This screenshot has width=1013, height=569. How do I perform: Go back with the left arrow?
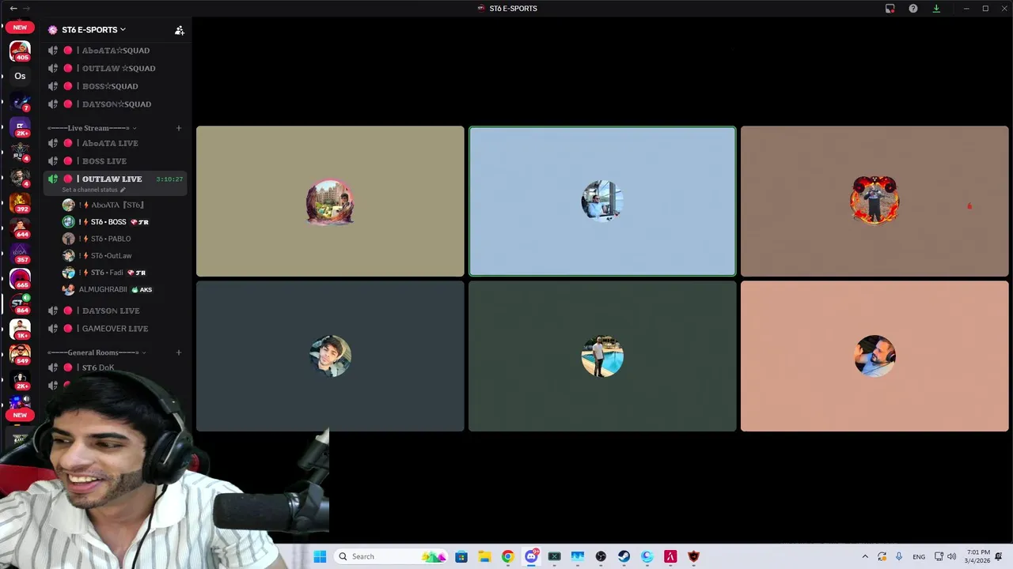click(13, 9)
